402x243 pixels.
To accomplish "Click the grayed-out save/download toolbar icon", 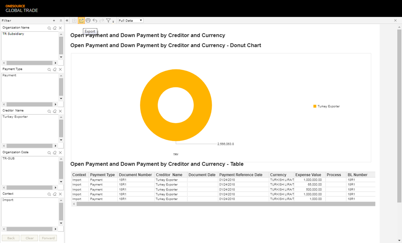I will tap(74, 21).
